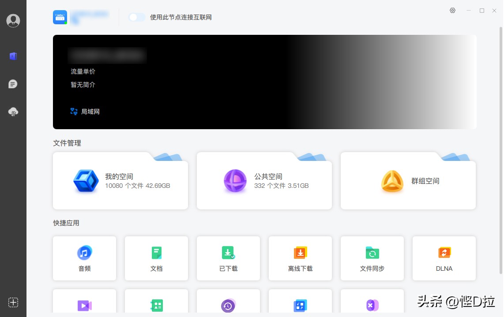Open 我的空间 storage card
This screenshot has width=504, height=317.
click(120, 181)
